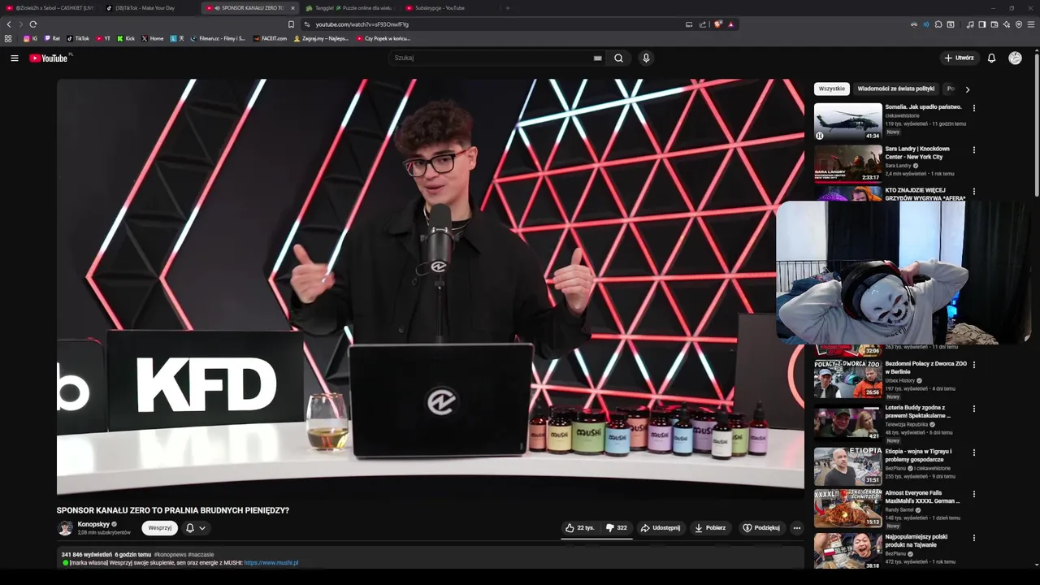Open Almost Everyone Fails XXXXL German video title
The width and height of the screenshot is (1040, 585).
[x=923, y=496]
